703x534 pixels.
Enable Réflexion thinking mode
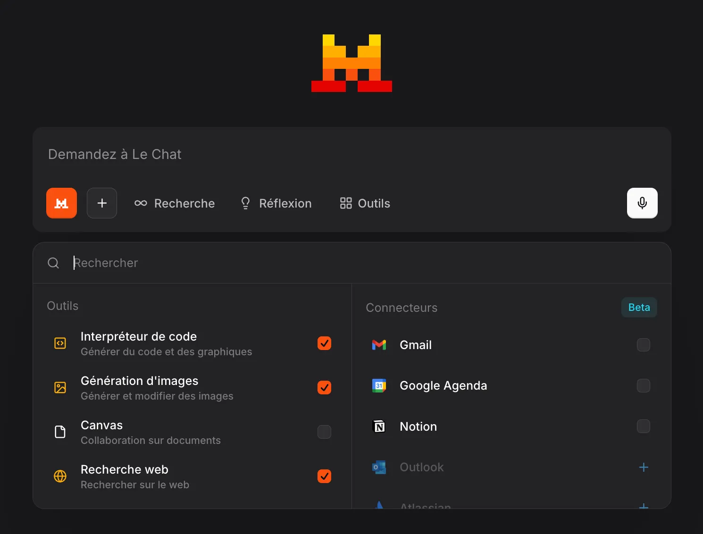click(x=276, y=203)
